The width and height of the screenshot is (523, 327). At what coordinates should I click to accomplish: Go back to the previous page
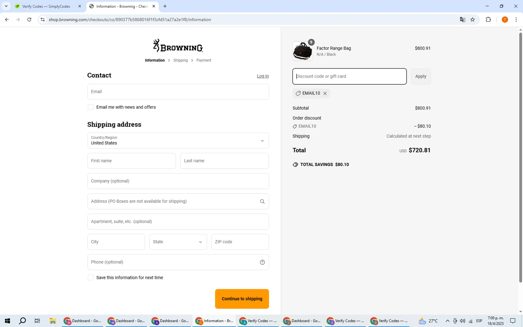click(x=7, y=20)
